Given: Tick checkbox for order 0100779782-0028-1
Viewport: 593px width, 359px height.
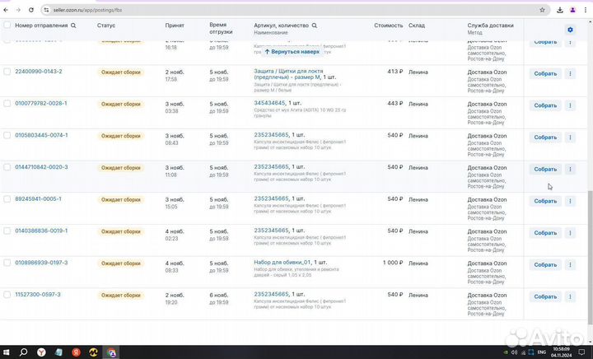Looking at the screenshot, I should (7, 104).
